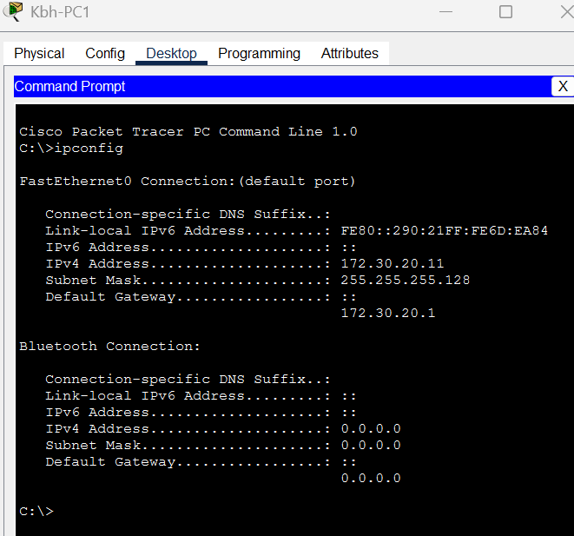Click the 'Bluetooth Connection:' heading
Screen dimensions: 574x536
click(x=109, y=346)
